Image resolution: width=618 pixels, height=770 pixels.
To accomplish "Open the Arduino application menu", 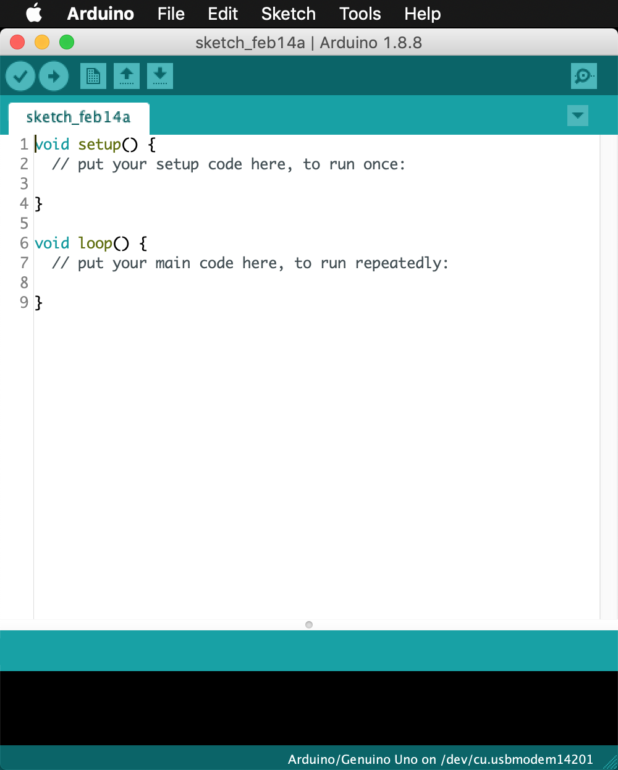I will pyautogui.click(x=100, y=14).
